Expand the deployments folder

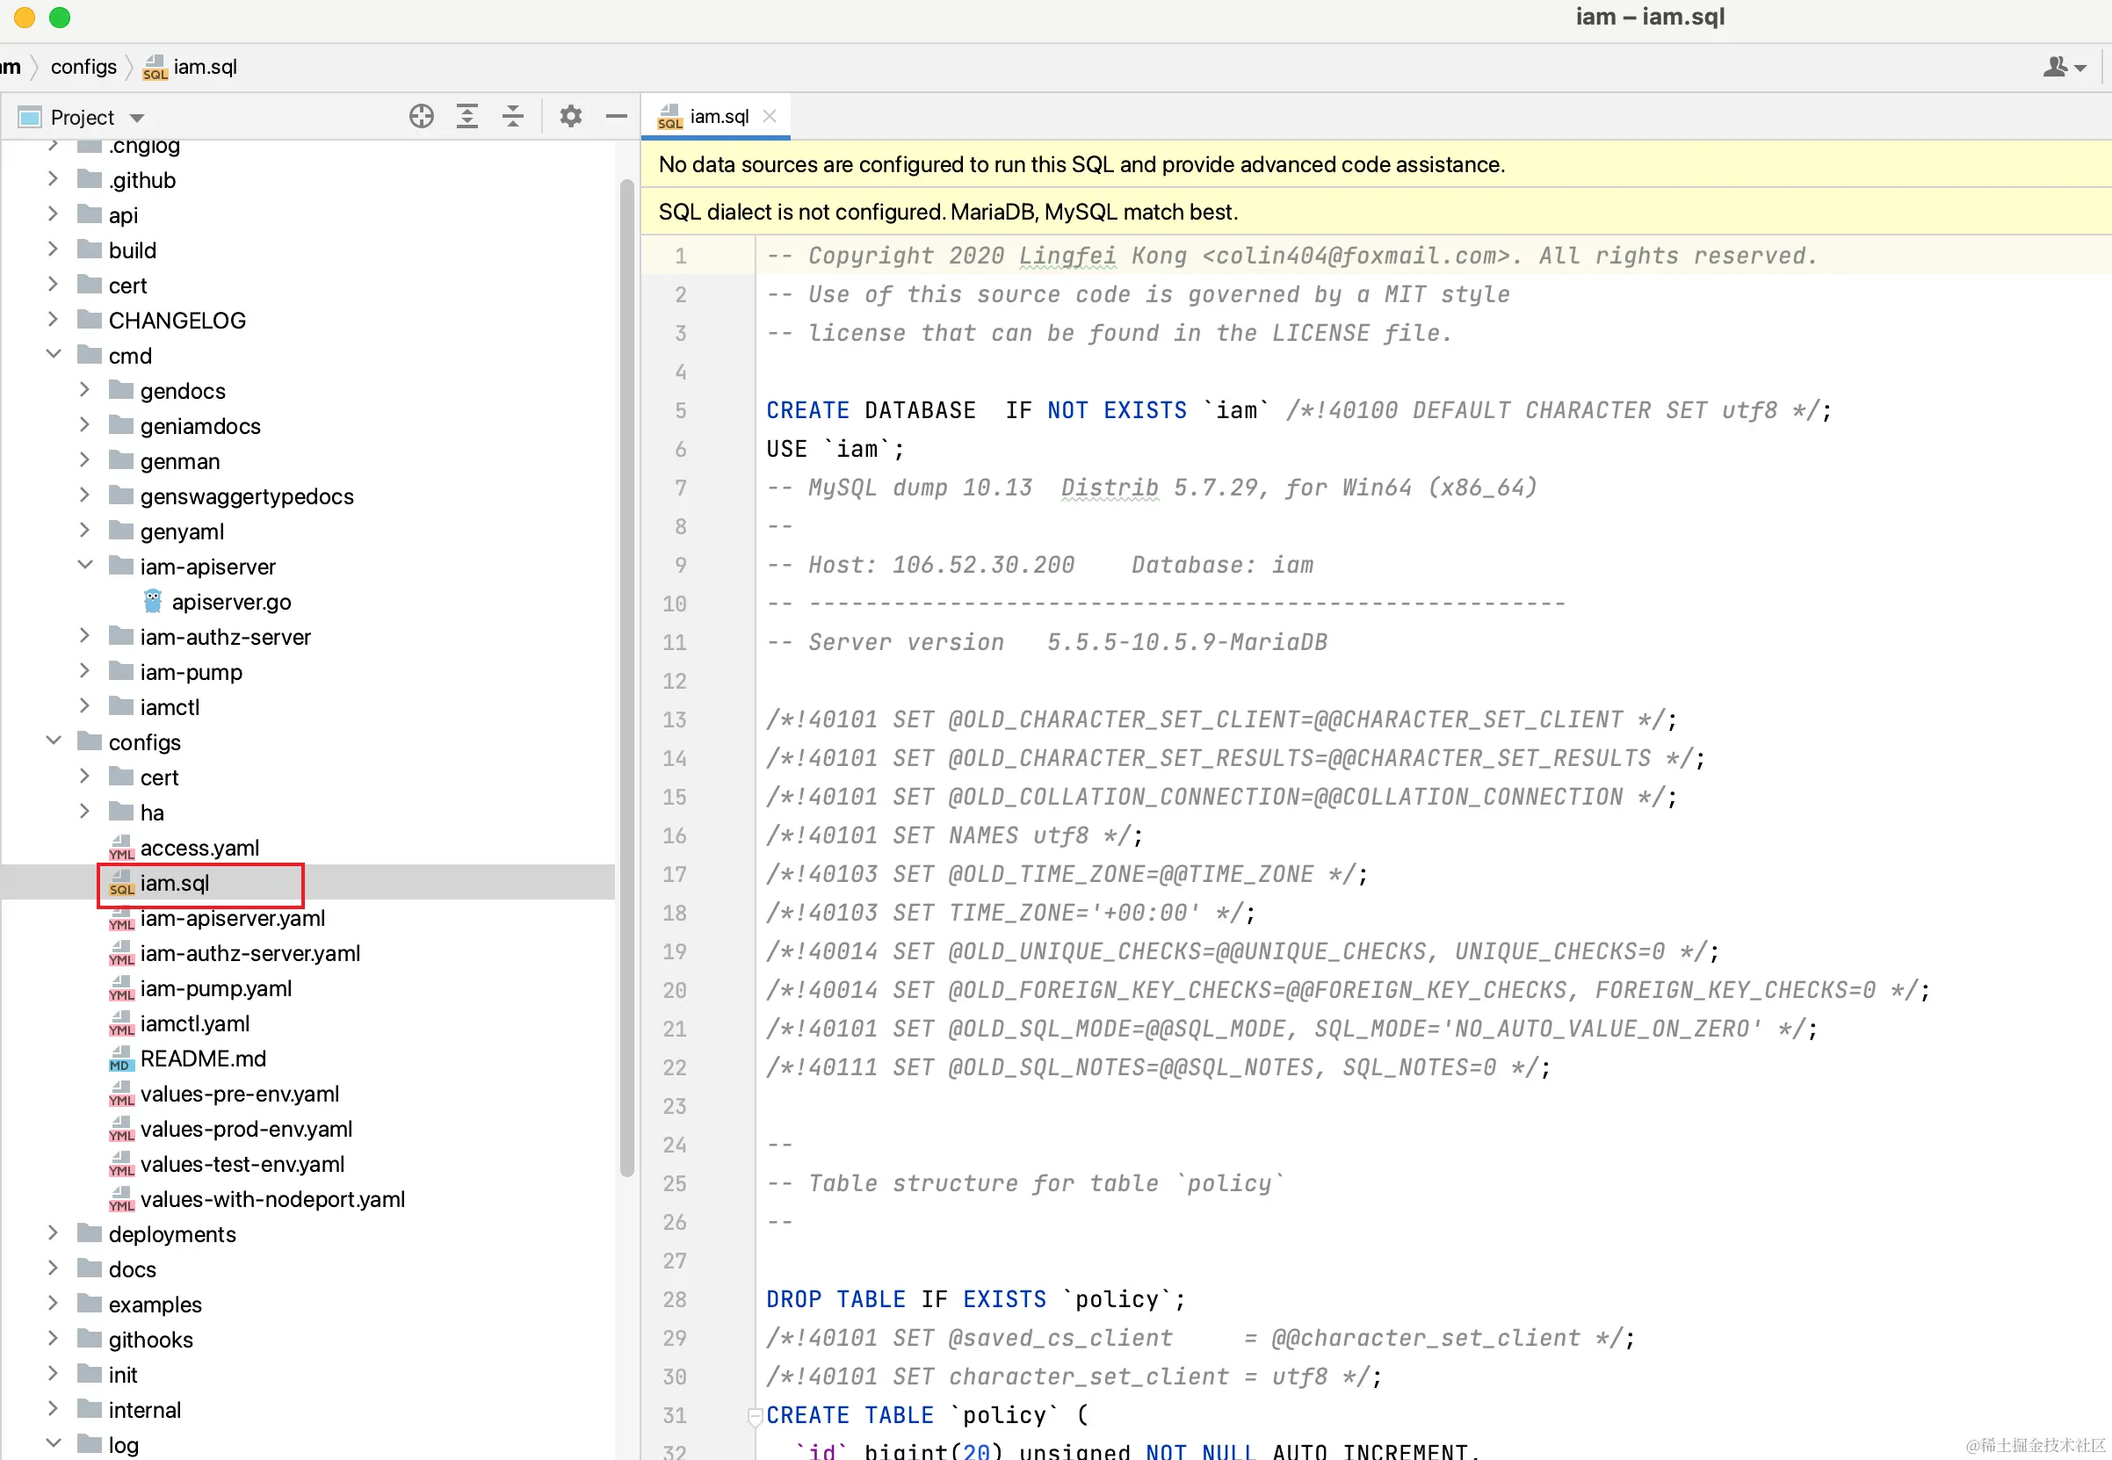[x=53, y=1233]
